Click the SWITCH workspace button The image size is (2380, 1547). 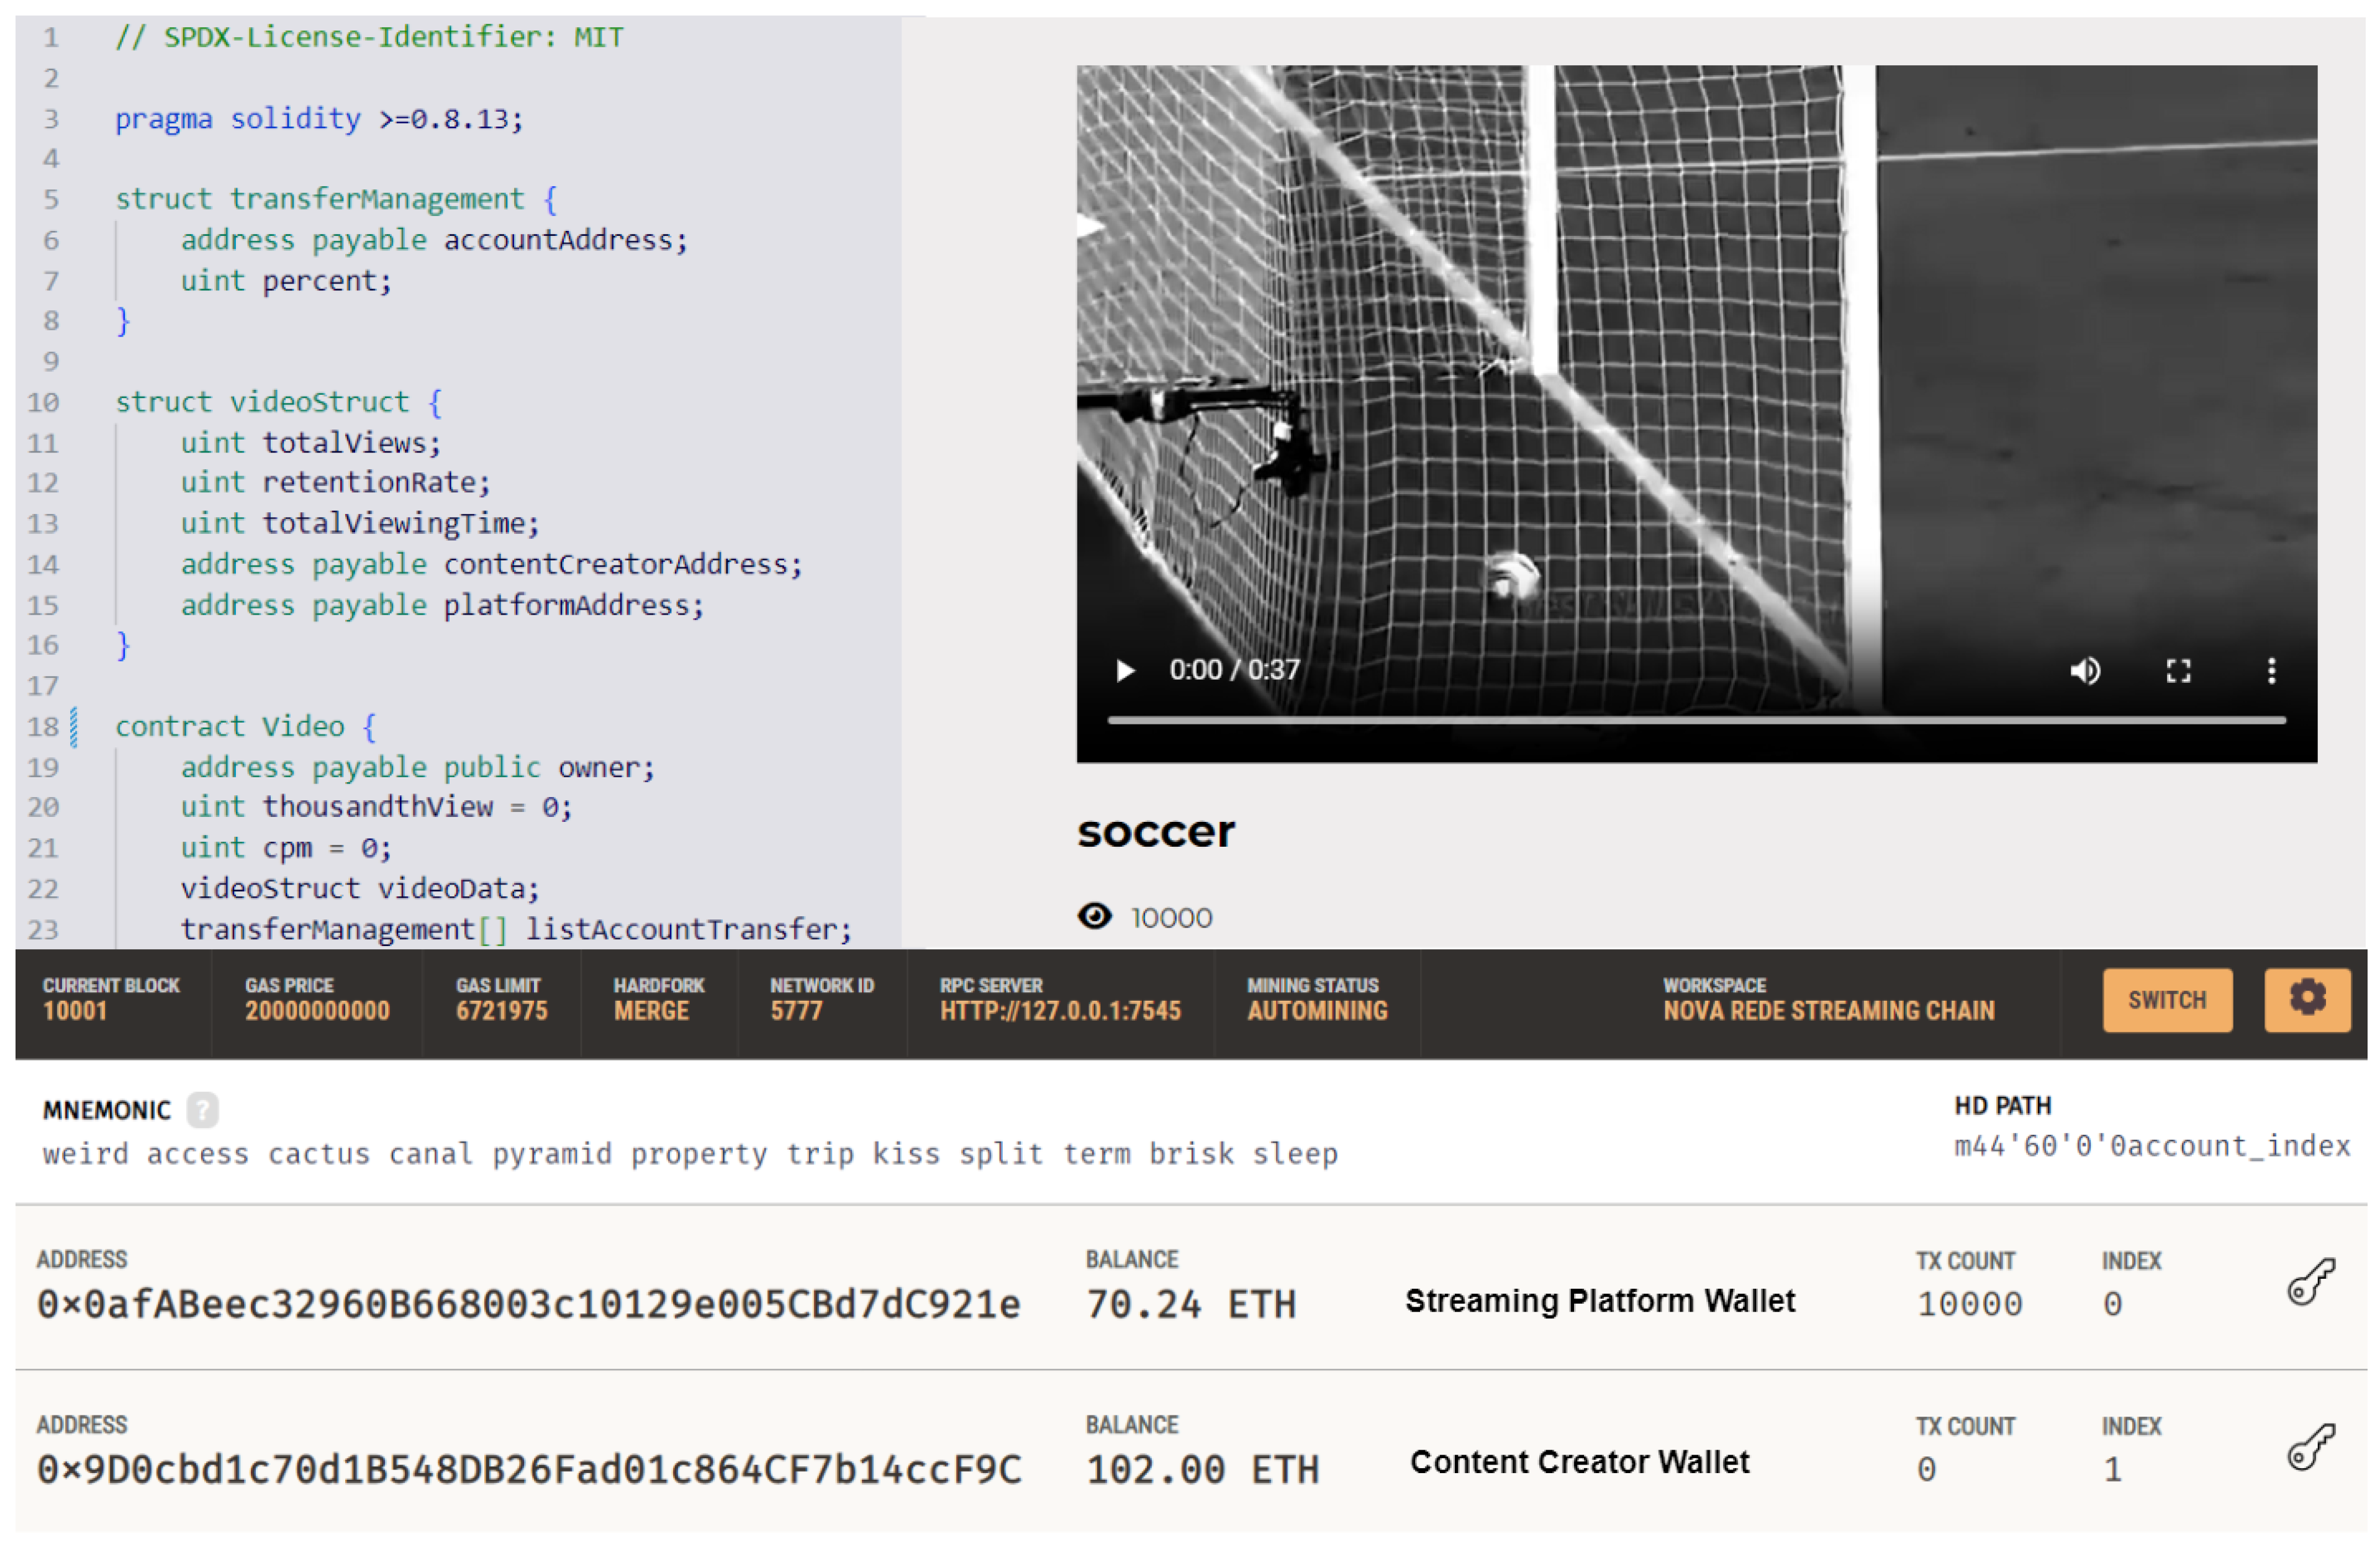click(2167, 1000)
